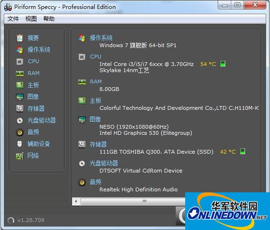The height and width of the screenshot is (230, 270).
Task: Click the Windows 7 旗舰版 64-bit SP1 text
Action: click(x=138, y=46)
